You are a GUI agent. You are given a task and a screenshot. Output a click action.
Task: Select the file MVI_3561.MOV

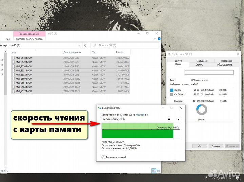pos(70,83)
